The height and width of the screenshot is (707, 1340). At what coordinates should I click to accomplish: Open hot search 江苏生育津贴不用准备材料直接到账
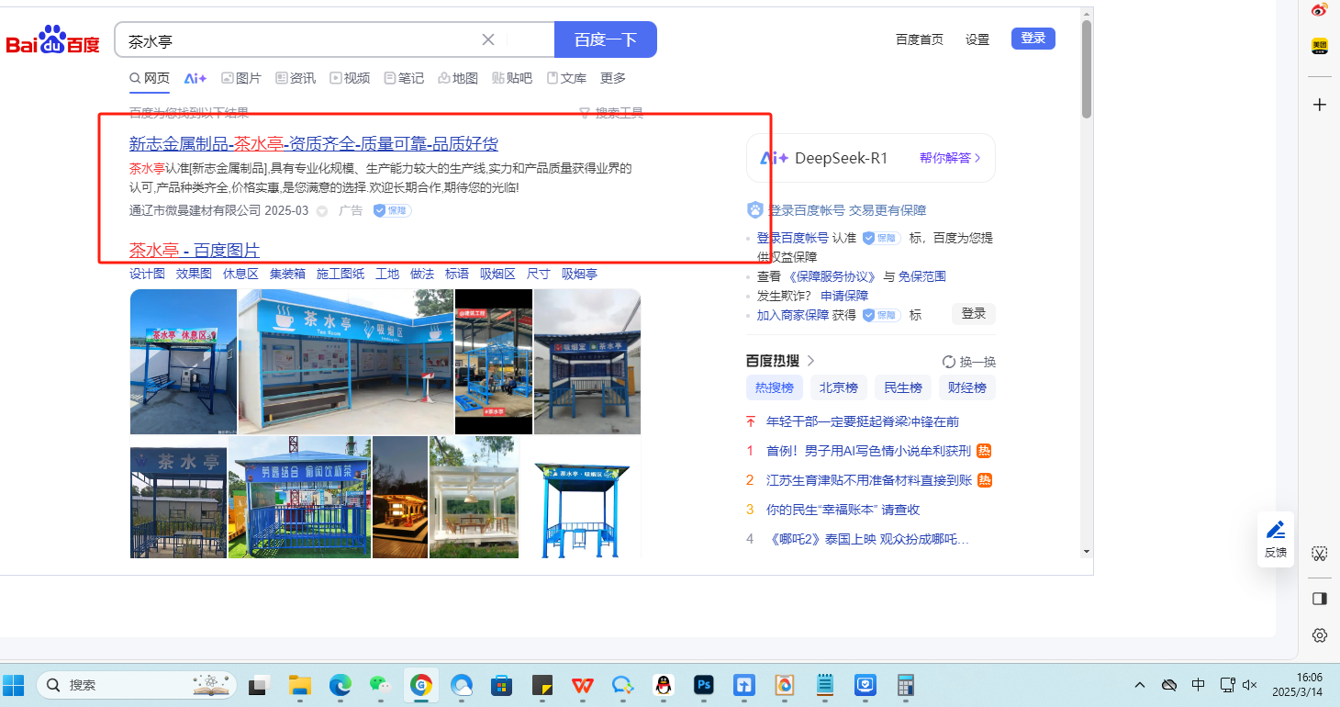[869, 480]
